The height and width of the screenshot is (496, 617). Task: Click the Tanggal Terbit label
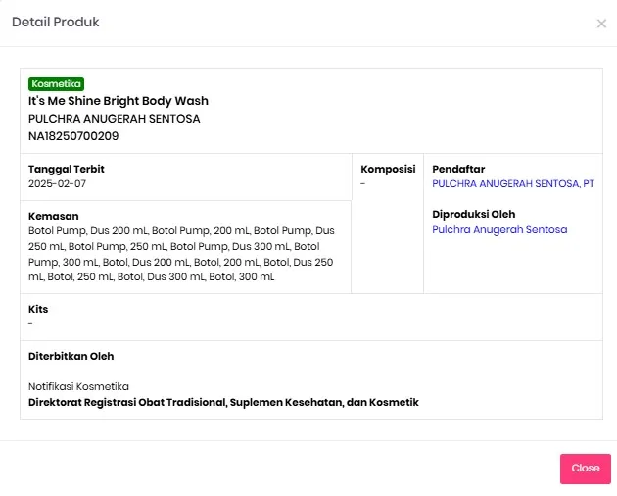[67, 169]
